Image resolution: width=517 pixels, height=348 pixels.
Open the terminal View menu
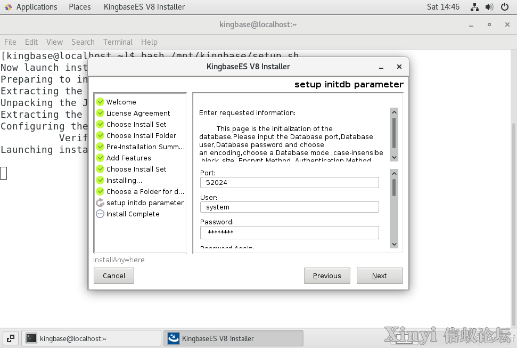[x=54, y=42]
